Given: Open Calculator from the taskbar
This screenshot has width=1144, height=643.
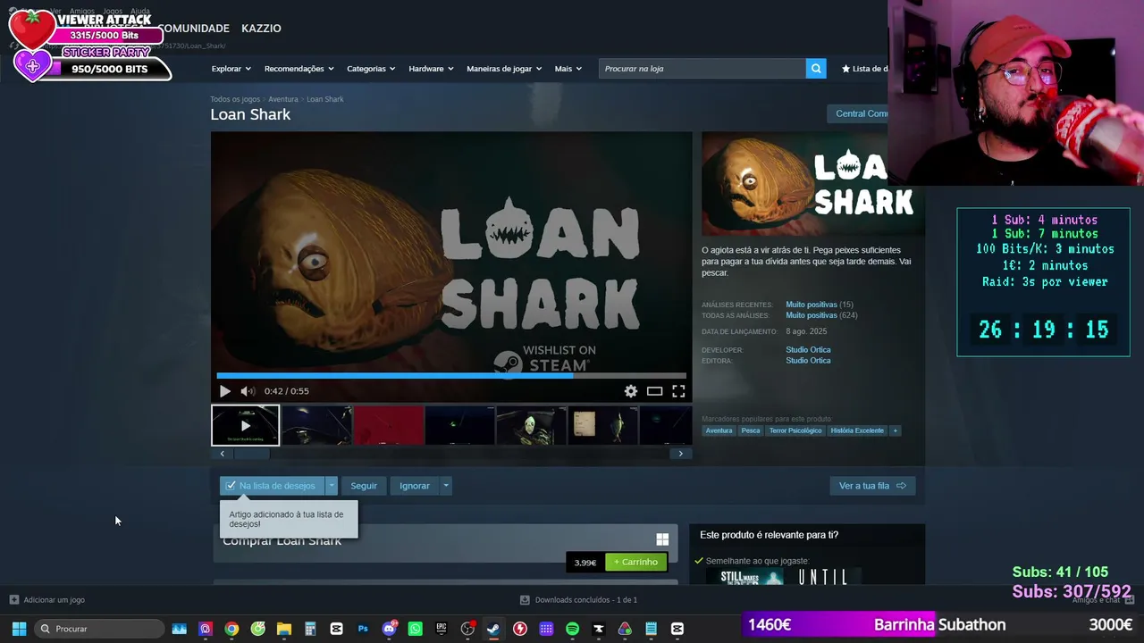Looking at the screenshot, I should coord(310,629).
